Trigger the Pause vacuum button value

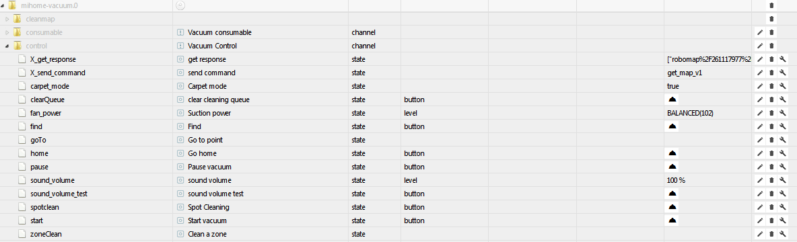(x=672, y=167)
